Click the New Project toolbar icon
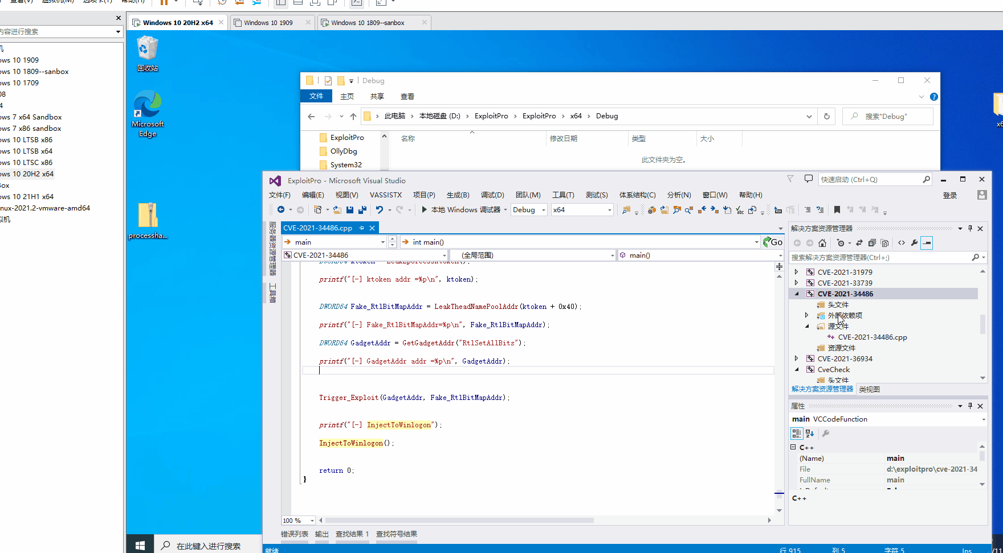 tap(318, 210)
